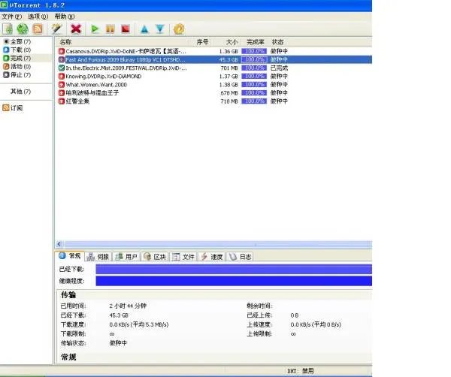
Task: Switch to the 常规 tab
Action: tap(70, 256)
